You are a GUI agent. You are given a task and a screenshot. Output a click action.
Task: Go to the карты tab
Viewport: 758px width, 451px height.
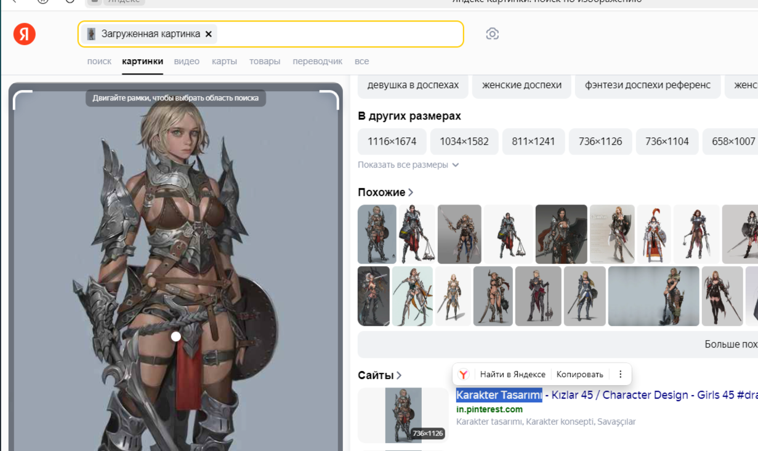[x=224, y=61]
